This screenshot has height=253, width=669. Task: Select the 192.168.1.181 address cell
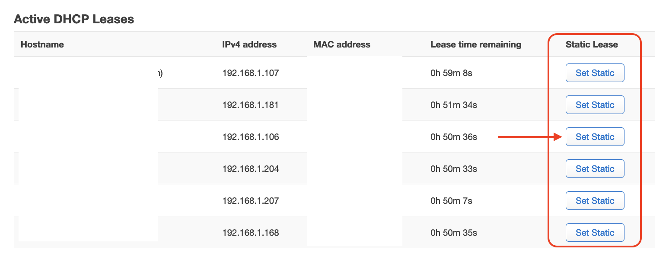tap(251, 105)
